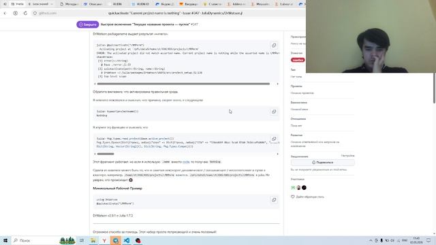
Task: Click 'Минимальный Рабочий Пример' heading
Action: click(117, 189)
